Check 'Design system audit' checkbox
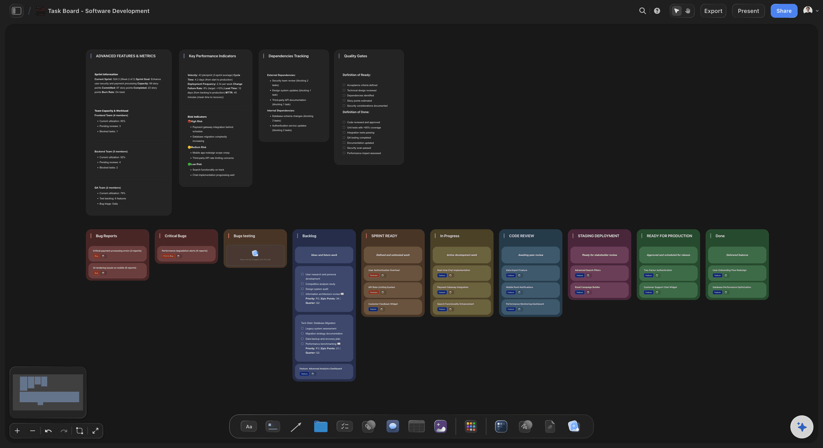This screenshot has height=448, width=823. pos(302,289)
